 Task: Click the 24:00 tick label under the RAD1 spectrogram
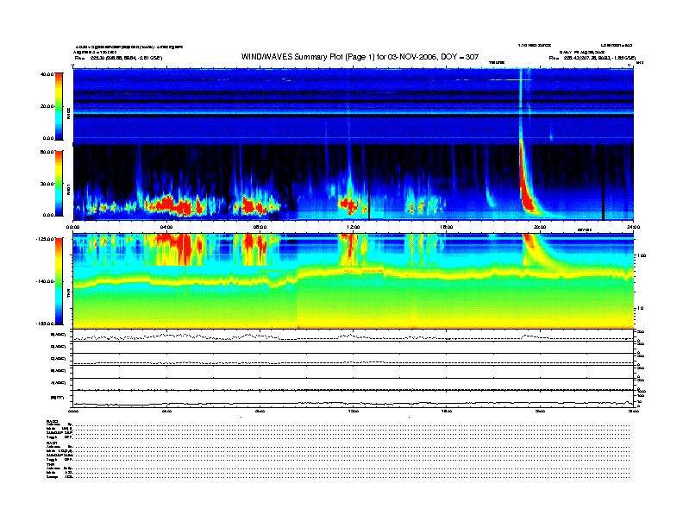[633, 227]
